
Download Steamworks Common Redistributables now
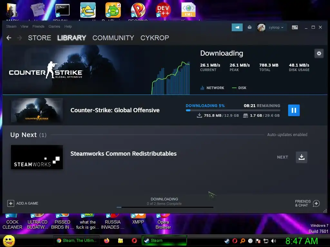tap(301, 157)
